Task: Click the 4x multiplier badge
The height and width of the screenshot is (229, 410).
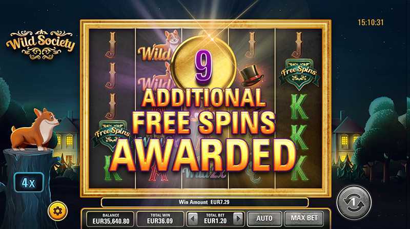Action: (29, 183)
